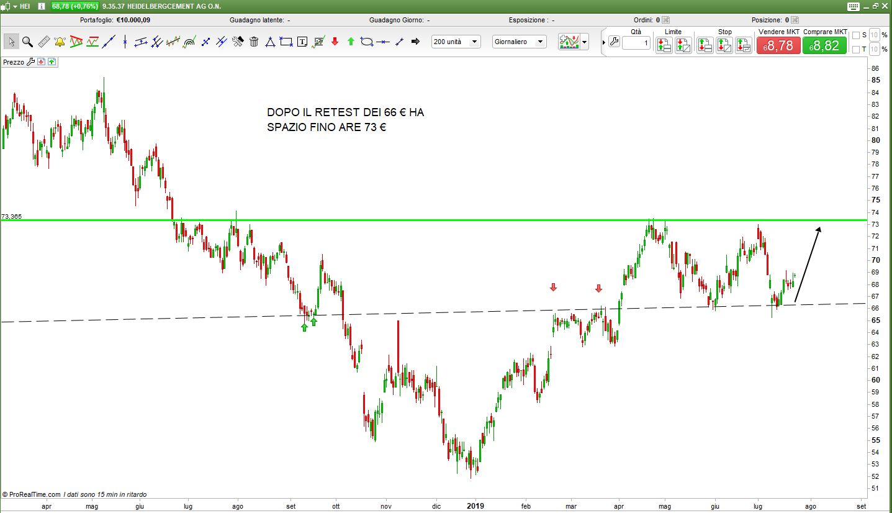Enable the S percentage checkbox
Screen dimensions: 892x513
[x=856, y=35]
